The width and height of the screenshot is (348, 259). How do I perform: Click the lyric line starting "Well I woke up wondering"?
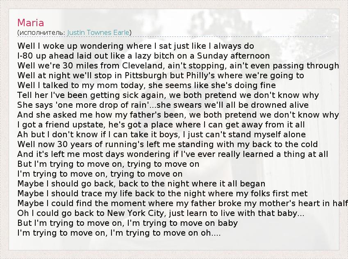136,46
